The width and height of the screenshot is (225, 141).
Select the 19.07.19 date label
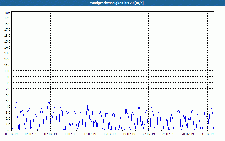click(x=129, y=134)
